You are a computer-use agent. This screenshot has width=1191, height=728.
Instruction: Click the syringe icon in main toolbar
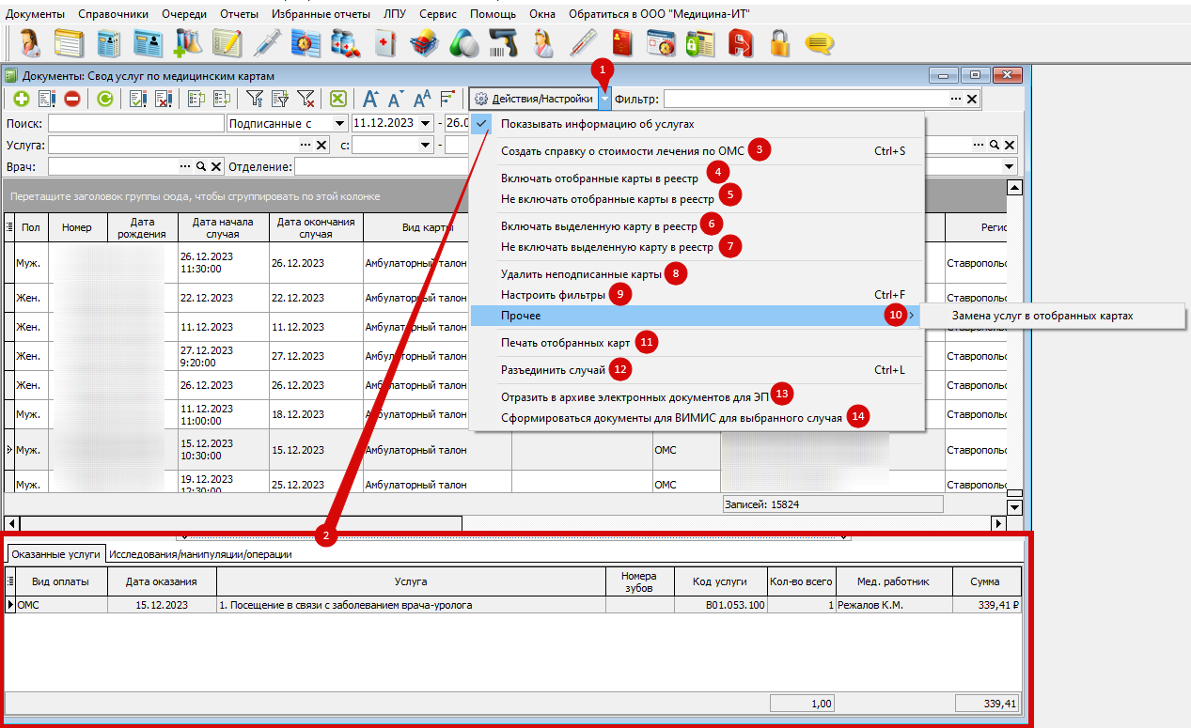click(x=268, y=44)
